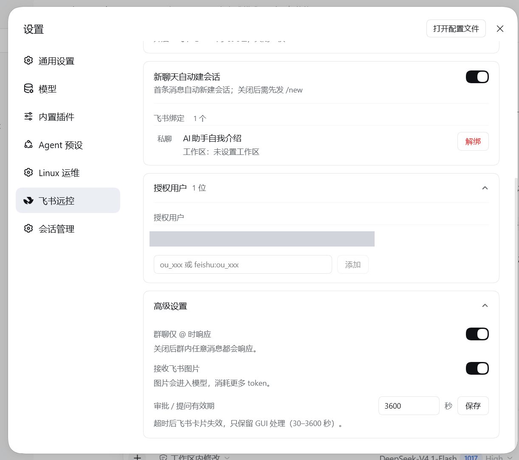
Task: Close the settings dialog with X
Action: click(x=500, y=28)
